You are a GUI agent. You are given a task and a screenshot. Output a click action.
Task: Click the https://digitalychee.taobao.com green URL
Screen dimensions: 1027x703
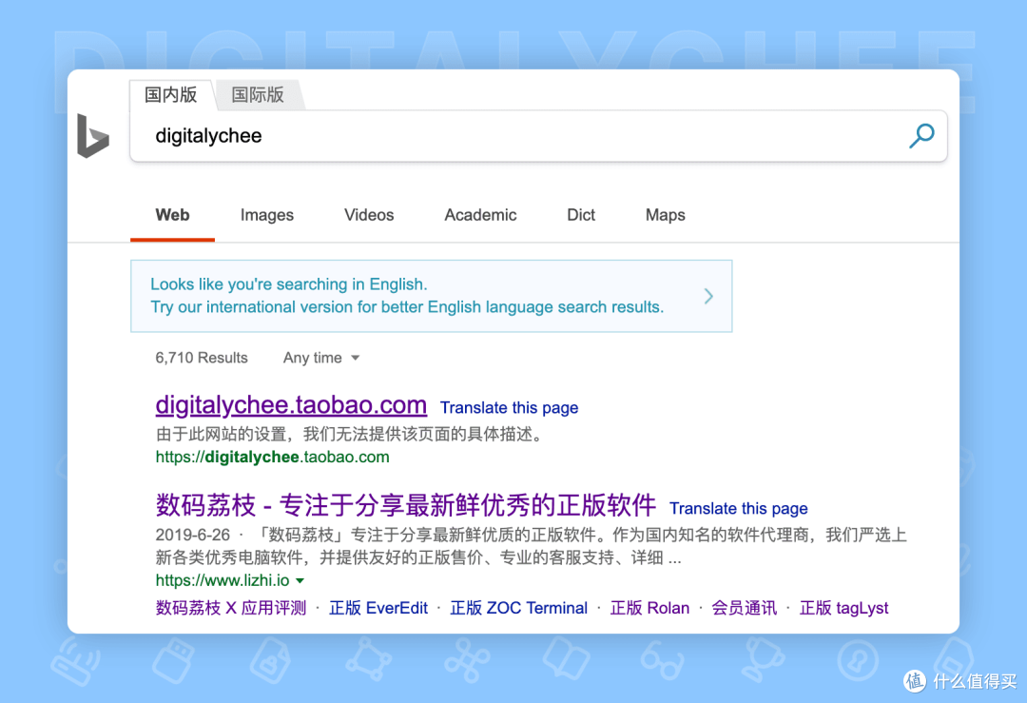(273, 457)
